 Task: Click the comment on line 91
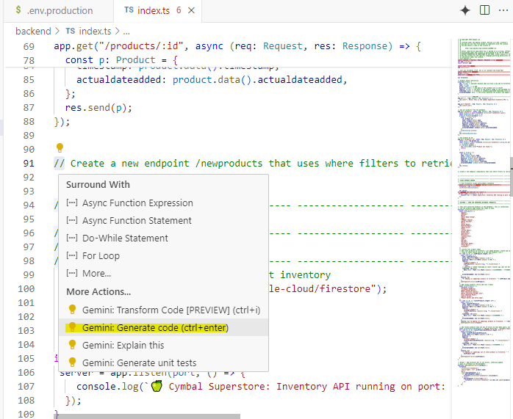click(253, 164)
